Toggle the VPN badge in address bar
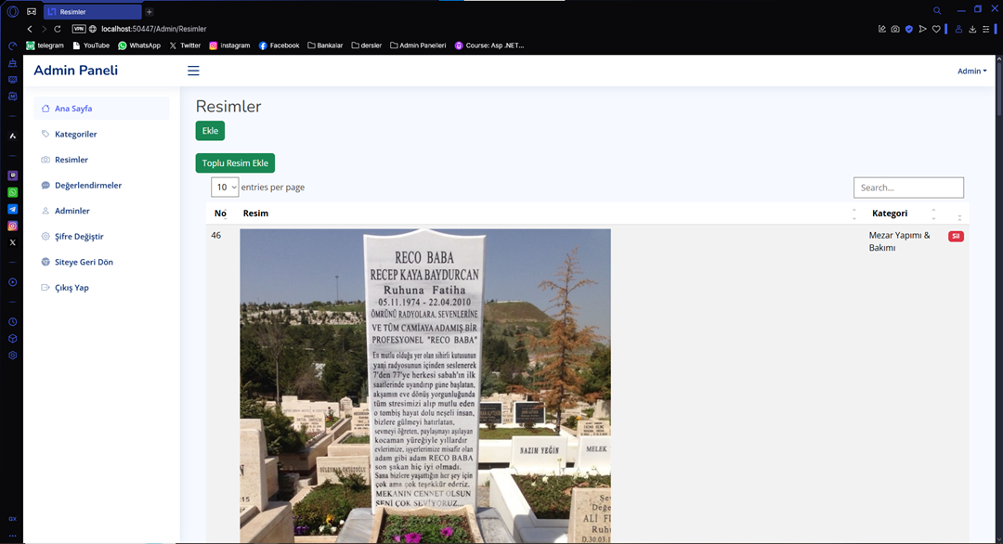 tap(79, 29)
